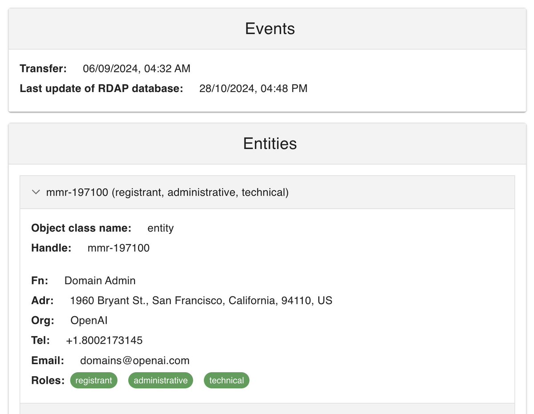Click the Email: label
The width and height of the screenshot is (534, 414).
click(x=48, y=361)
